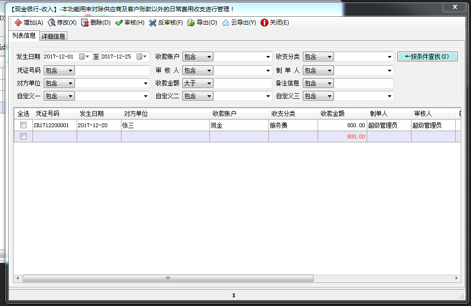Click the 云导出(Y) cloud export icon

click(x=226, y=23)
